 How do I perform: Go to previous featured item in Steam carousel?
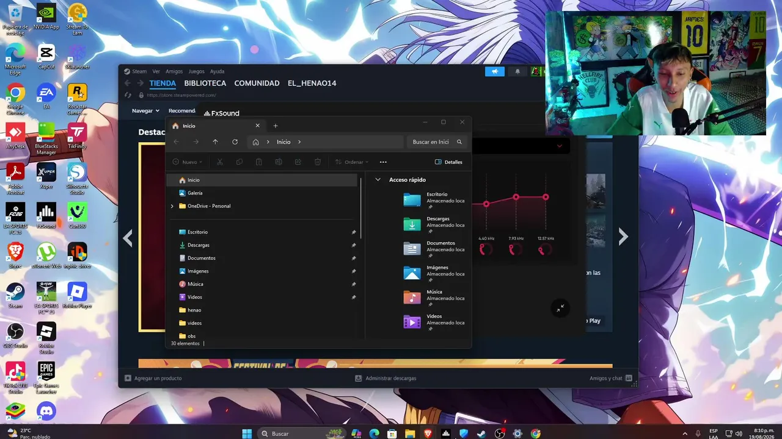click(x=127, y=238)
